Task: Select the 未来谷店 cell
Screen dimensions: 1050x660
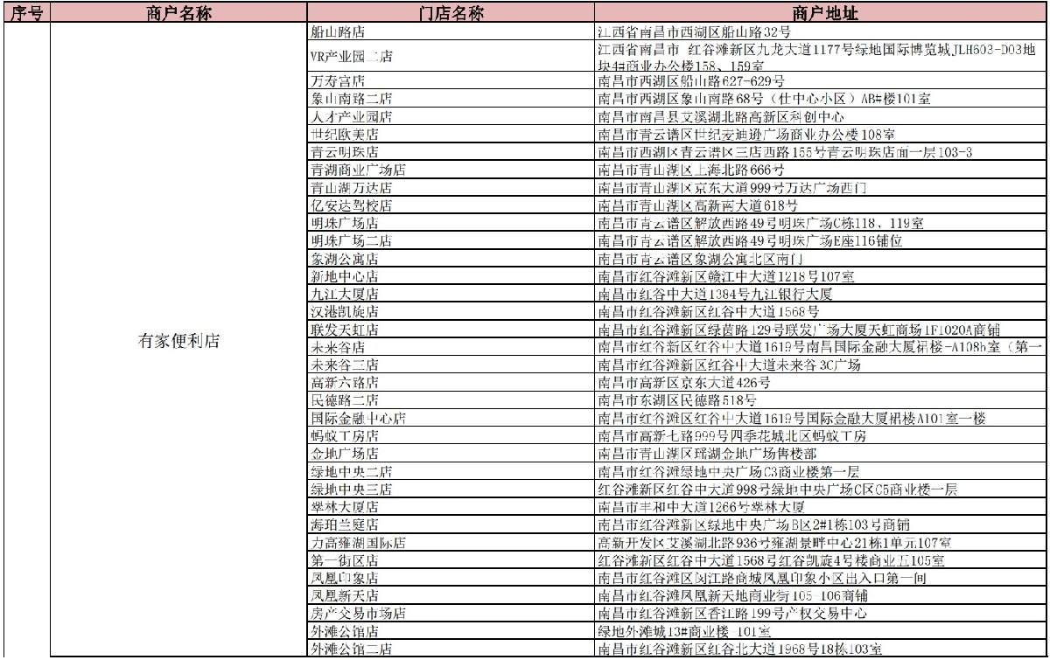Action: click(451, 347)
